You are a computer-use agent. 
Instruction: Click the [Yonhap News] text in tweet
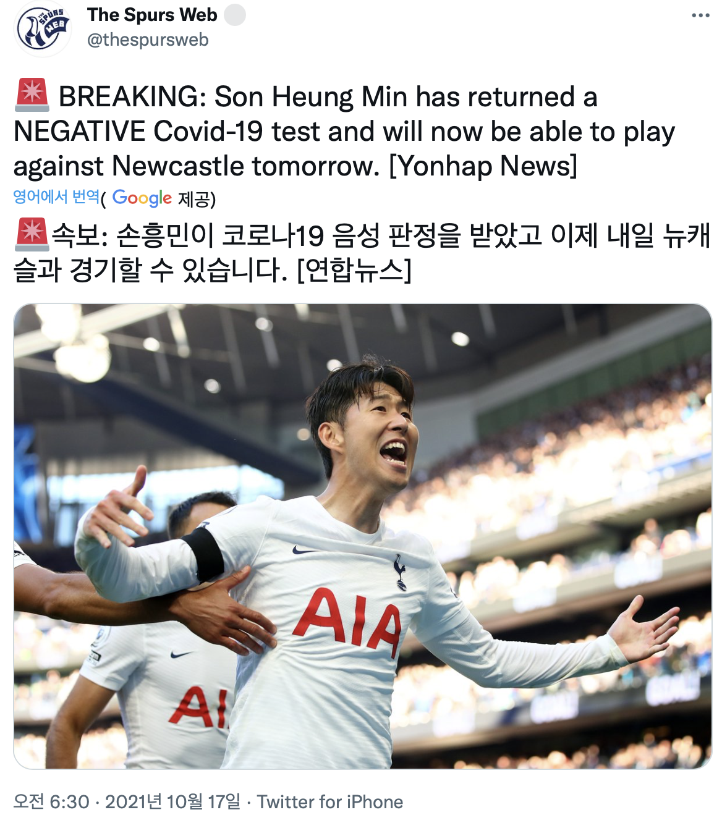(483, 166)
